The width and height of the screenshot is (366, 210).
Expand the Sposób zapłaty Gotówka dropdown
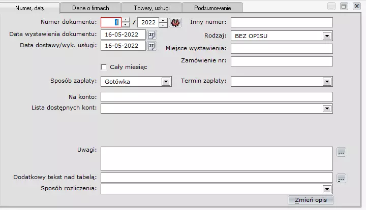click(x=166, y=82)
